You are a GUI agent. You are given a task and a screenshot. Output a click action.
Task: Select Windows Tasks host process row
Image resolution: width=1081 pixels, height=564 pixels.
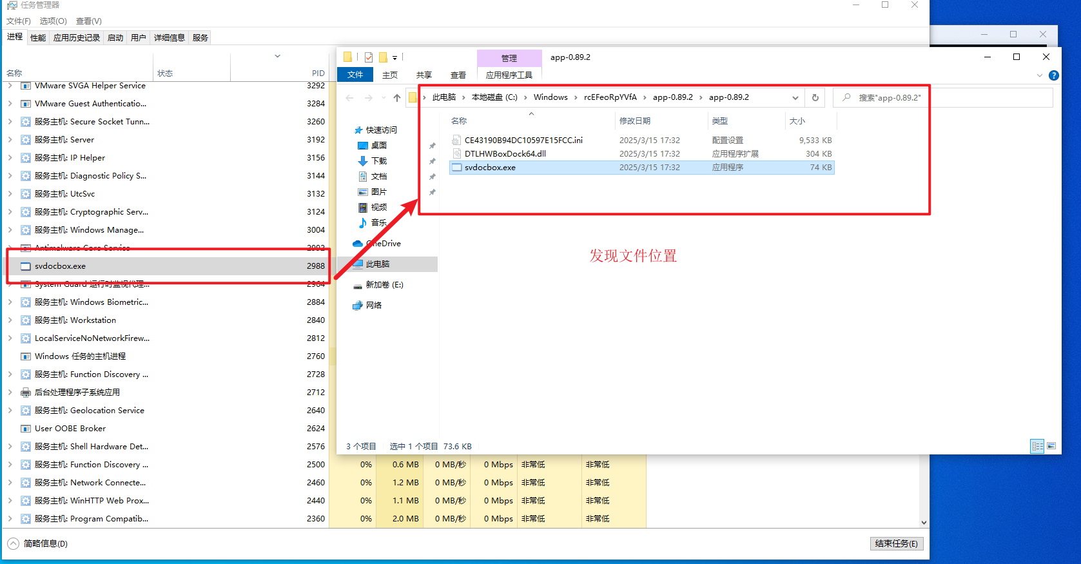(x=166, y=356)
